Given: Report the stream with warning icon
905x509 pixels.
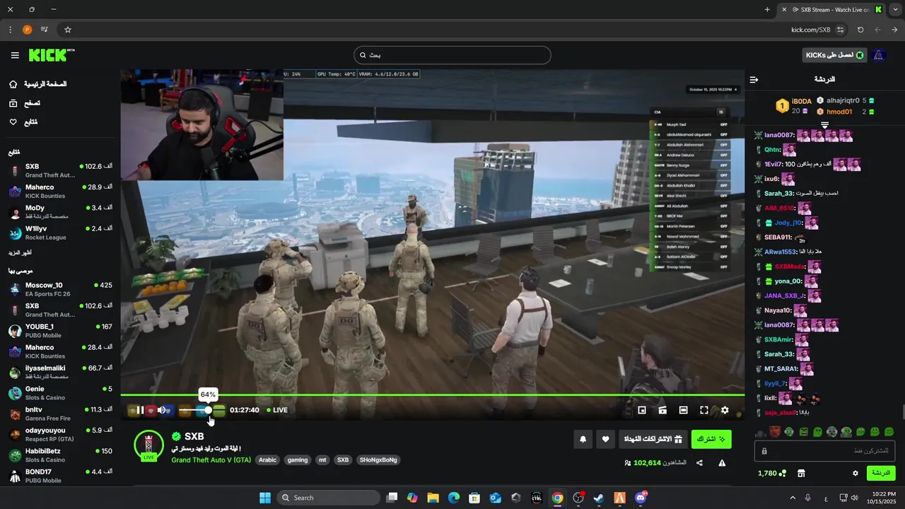Looking at the screenshot, I should pos(722,463).
